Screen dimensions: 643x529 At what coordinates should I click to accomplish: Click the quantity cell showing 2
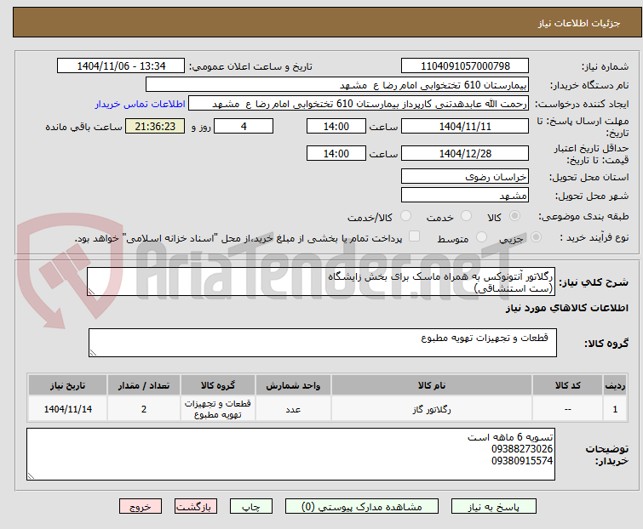coord(144,409)
